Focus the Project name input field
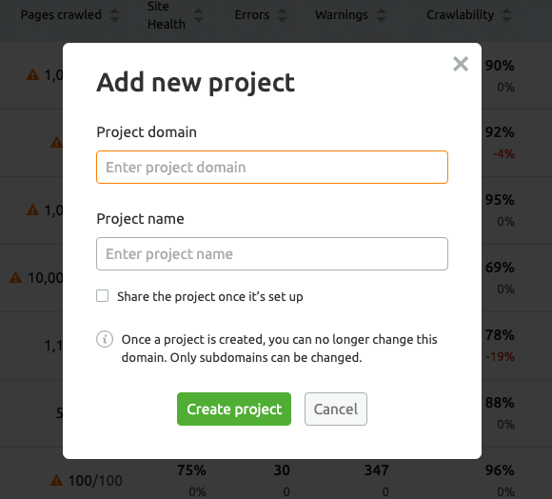This screenshot has height=499, width=552. 272,254
